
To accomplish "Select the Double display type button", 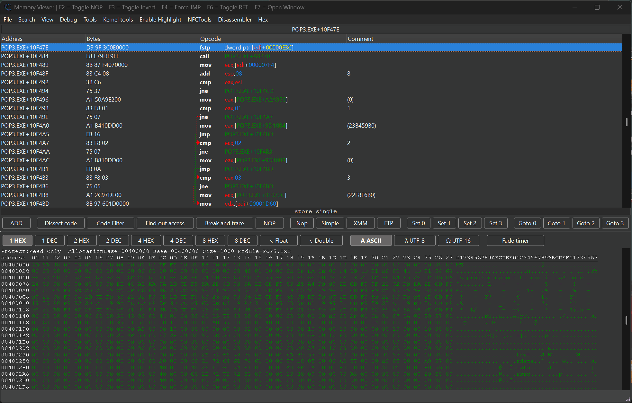I will [x=321, y=240].
